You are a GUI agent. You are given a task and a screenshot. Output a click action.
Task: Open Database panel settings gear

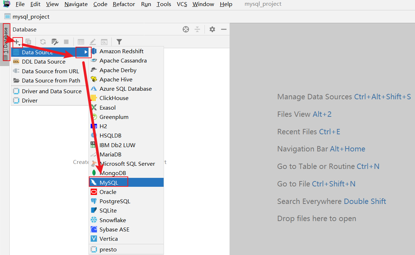[212, 29]
